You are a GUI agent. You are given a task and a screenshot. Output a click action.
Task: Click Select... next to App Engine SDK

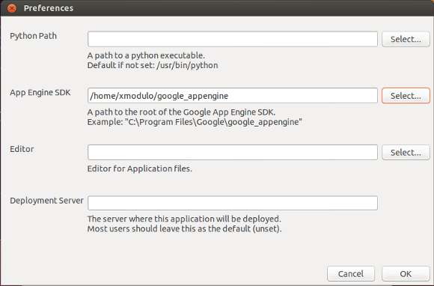[406, 96]
